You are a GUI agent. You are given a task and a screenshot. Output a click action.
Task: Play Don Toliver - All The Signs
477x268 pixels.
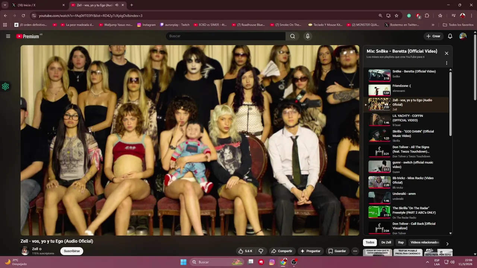coord(406,151)
